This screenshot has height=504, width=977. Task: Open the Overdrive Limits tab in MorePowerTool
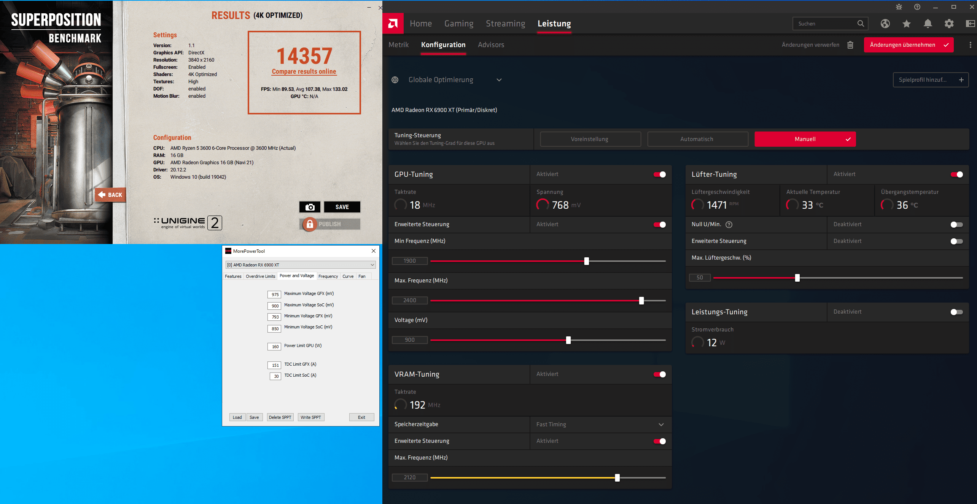(260, 276)
